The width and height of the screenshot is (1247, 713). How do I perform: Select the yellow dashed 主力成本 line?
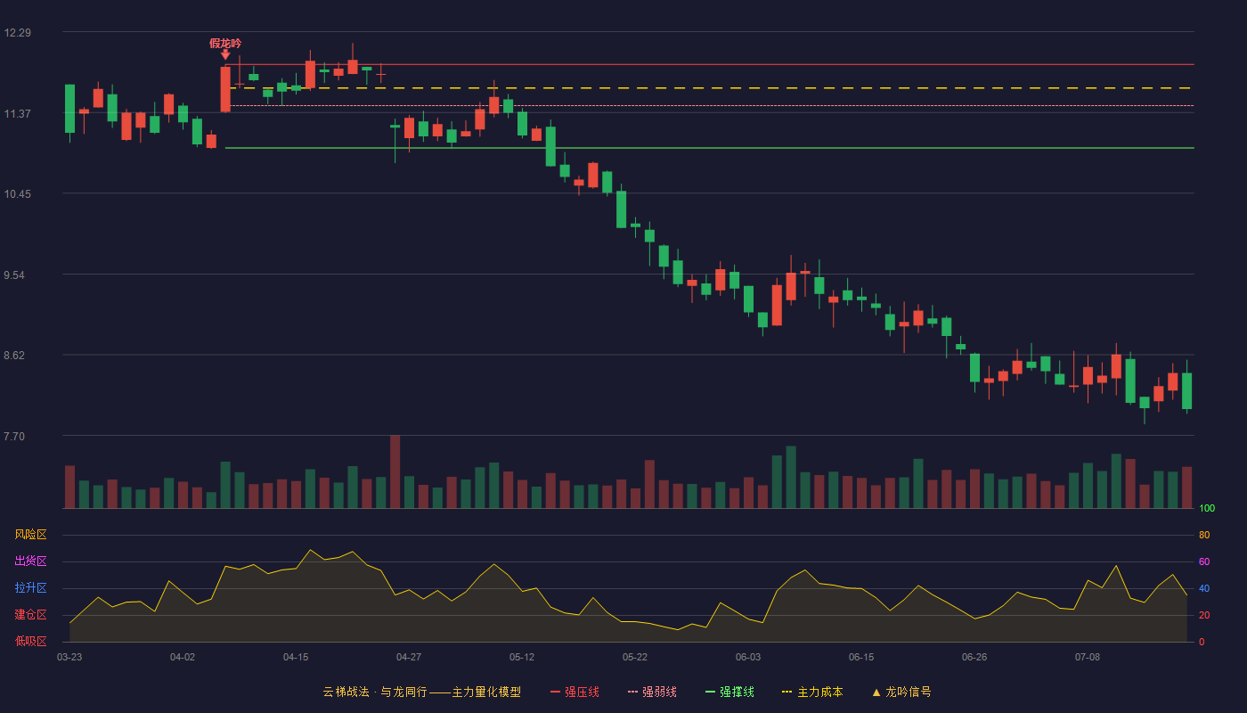(709, 88)
